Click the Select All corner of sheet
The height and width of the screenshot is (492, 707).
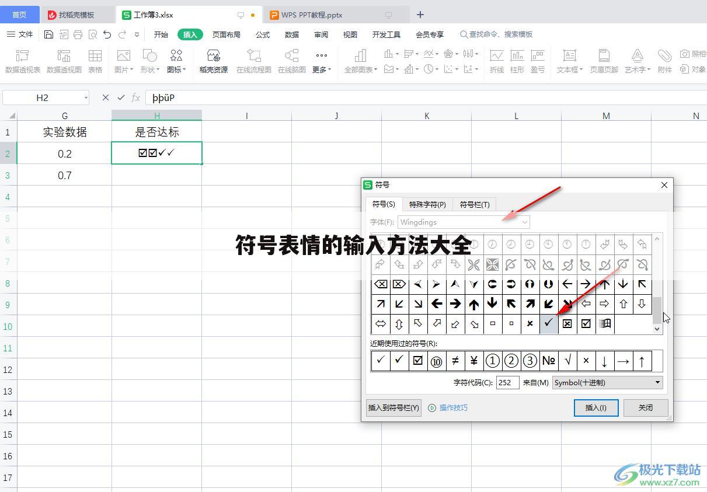9,116
